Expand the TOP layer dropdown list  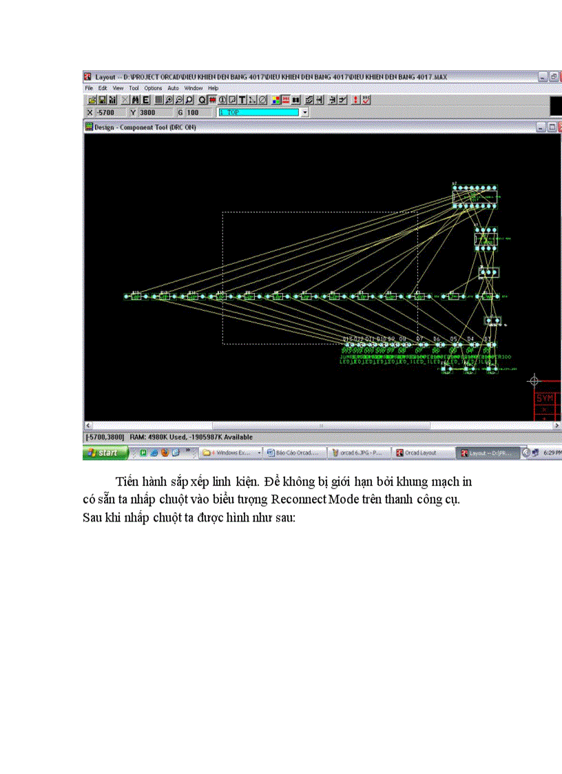point(304,112)
